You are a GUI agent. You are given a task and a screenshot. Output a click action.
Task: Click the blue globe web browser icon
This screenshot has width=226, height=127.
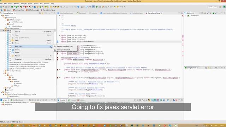coord(78,7)
